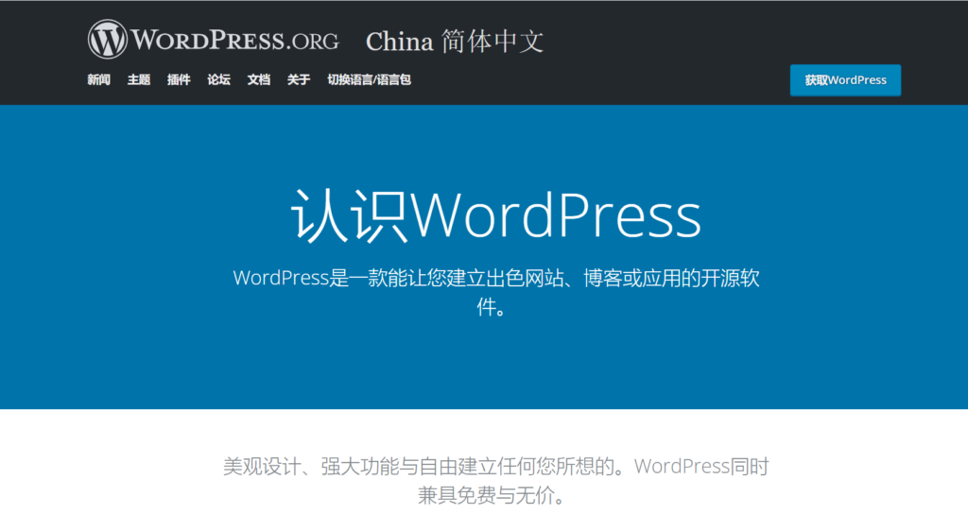Open the 关于 menu item

[298, 79]
